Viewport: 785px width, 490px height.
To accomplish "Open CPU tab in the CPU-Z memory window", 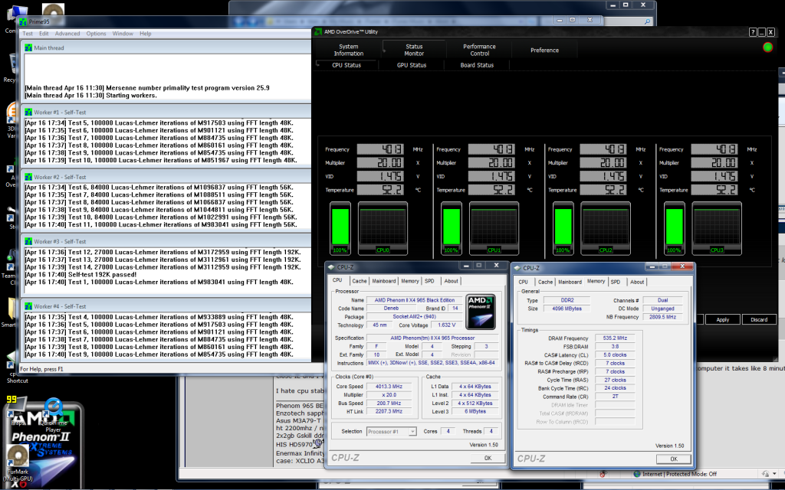I will (x=523, y=282).
